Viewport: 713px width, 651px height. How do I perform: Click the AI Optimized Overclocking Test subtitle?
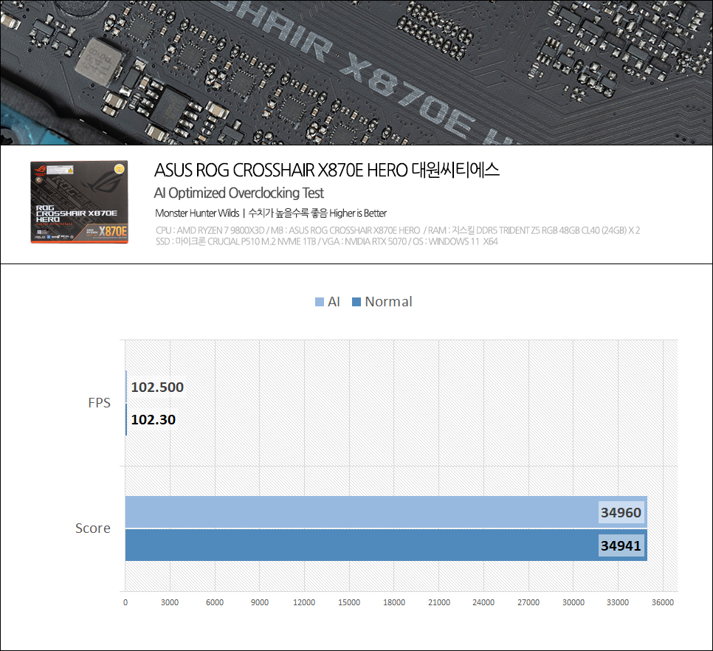(238, 193)
